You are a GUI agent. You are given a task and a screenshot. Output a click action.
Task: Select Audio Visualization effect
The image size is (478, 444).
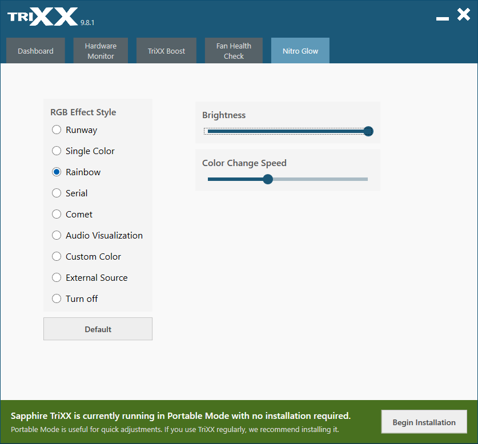pos(57,235)
